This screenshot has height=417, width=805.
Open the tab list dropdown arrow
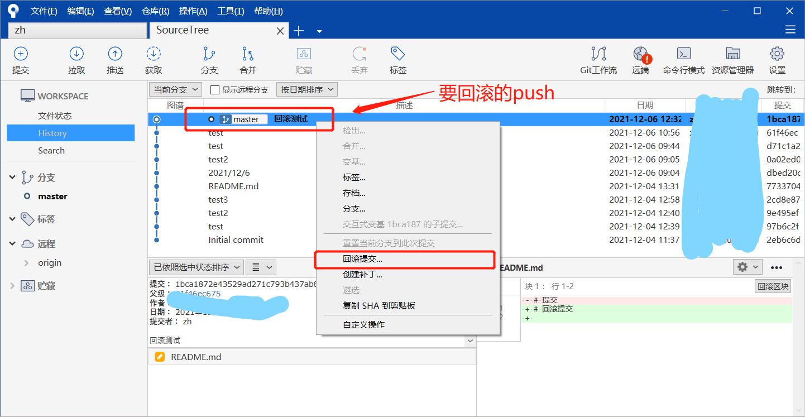[319, 31]
